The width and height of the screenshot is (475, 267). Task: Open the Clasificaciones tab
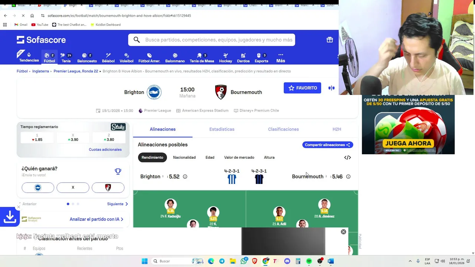pos(283,129)
